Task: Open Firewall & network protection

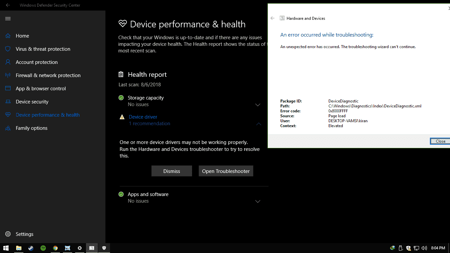Action: coord(48,75)
